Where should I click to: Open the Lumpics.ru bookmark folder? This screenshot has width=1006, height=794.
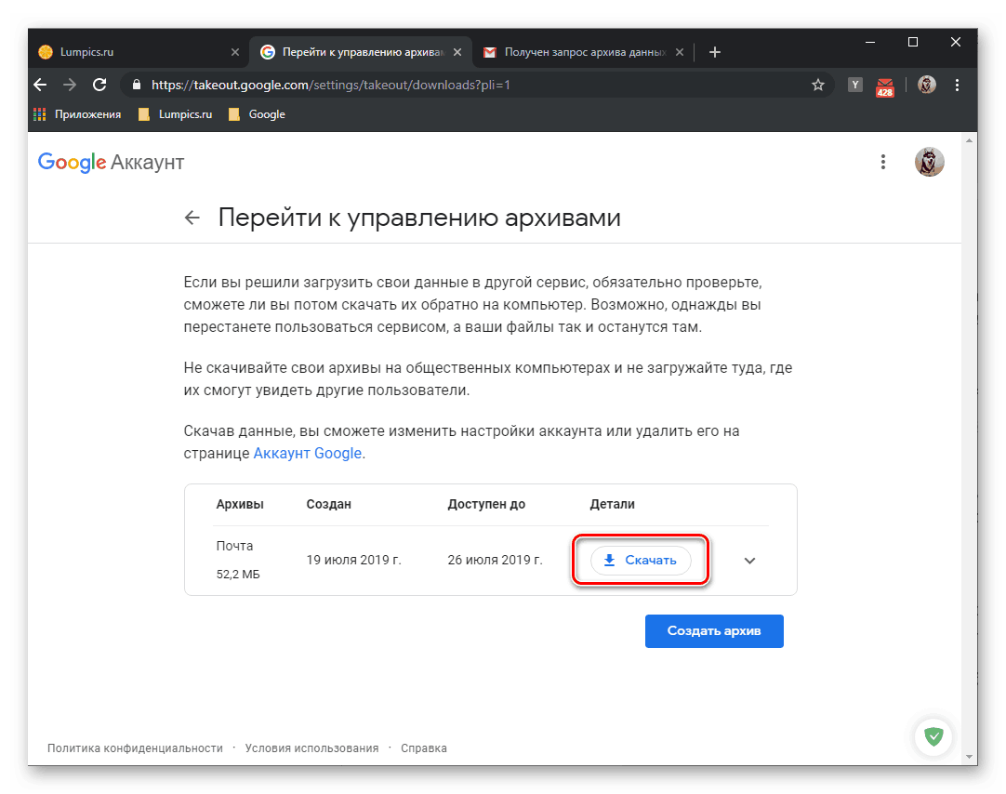click(x=175, y=114)
